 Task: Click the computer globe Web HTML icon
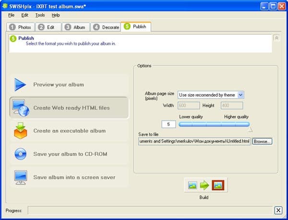tap(21, 108)
